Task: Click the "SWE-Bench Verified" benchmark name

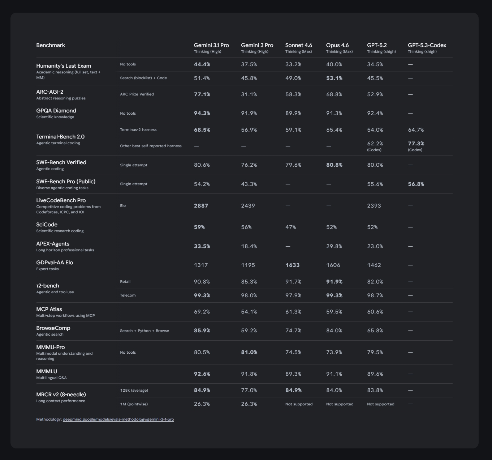Action: coord(61,162)
